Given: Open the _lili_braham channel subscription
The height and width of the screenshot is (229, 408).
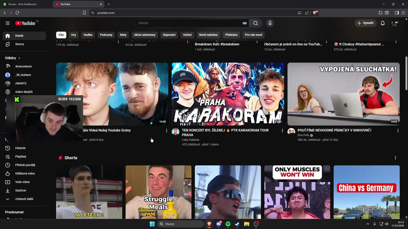Looking at the screenshot, I should 24,75.
